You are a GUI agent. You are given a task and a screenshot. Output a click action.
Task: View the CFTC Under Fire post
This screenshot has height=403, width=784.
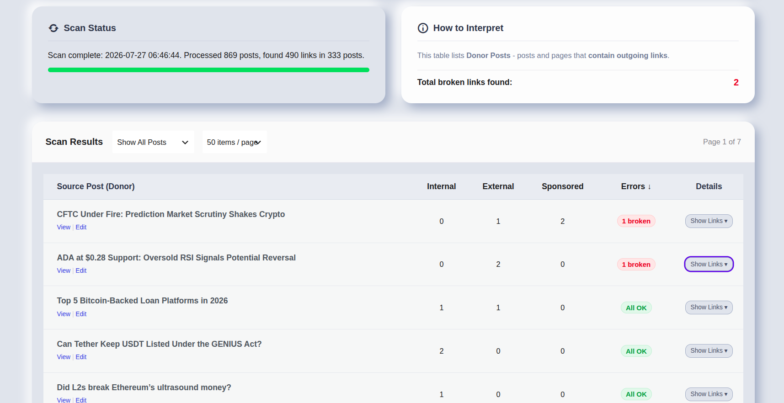click(x=64, y=227)
